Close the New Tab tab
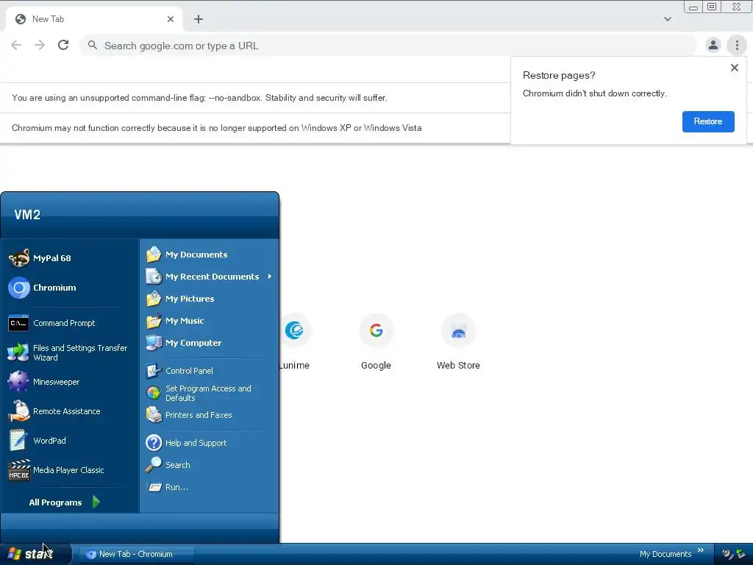The height and width of the screenshot is (565, 753). pyautogui.click(x=171, y=19)
